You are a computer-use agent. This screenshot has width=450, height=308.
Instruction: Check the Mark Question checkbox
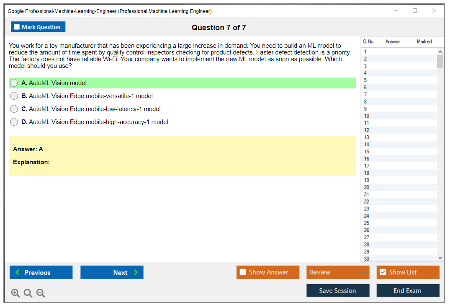(x=17, y=27)
